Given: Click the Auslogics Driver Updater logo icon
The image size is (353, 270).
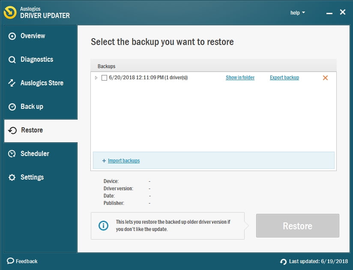Looking at the screenshot, I should tap(10, 12).
